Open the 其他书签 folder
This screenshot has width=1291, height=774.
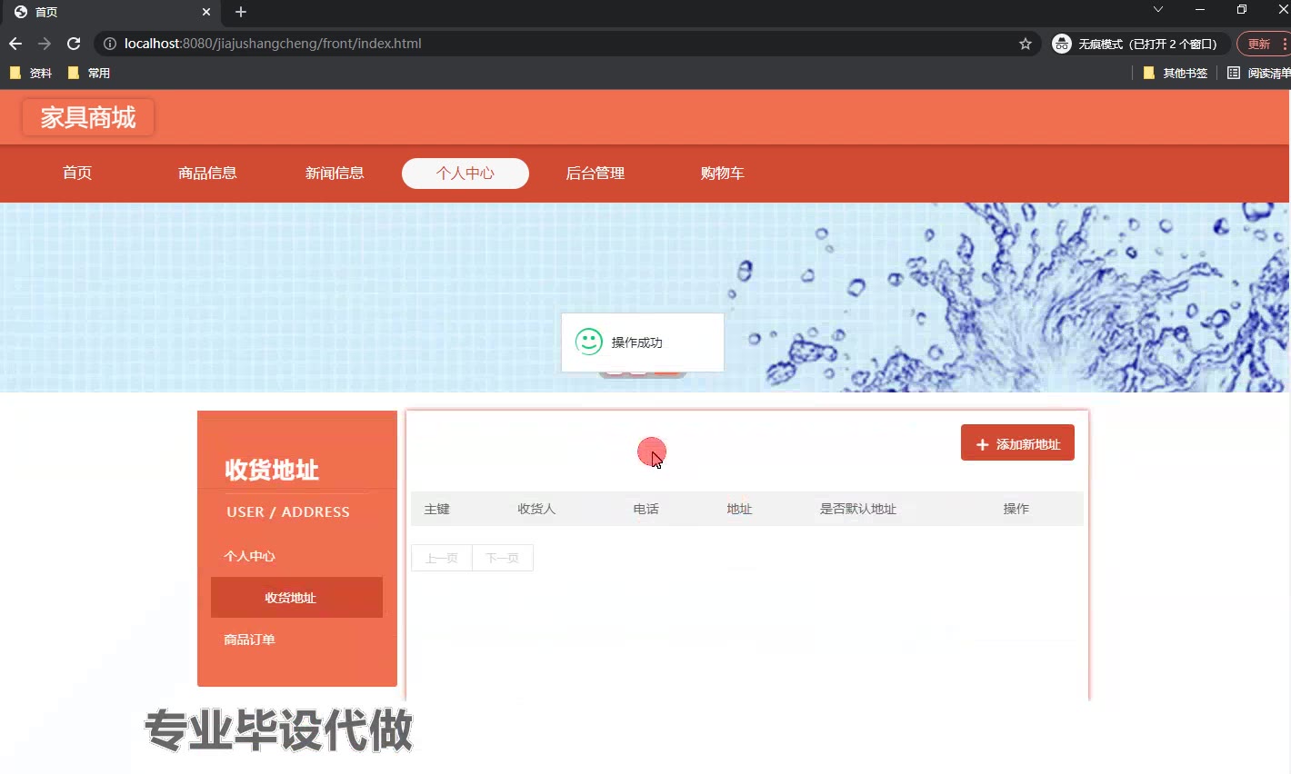1175,73
